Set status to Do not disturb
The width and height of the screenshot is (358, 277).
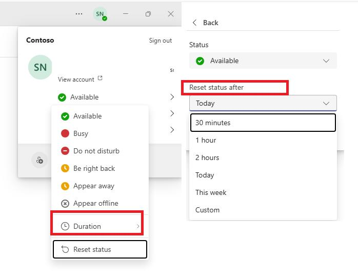pyautogui.click(x=100, y=151)
